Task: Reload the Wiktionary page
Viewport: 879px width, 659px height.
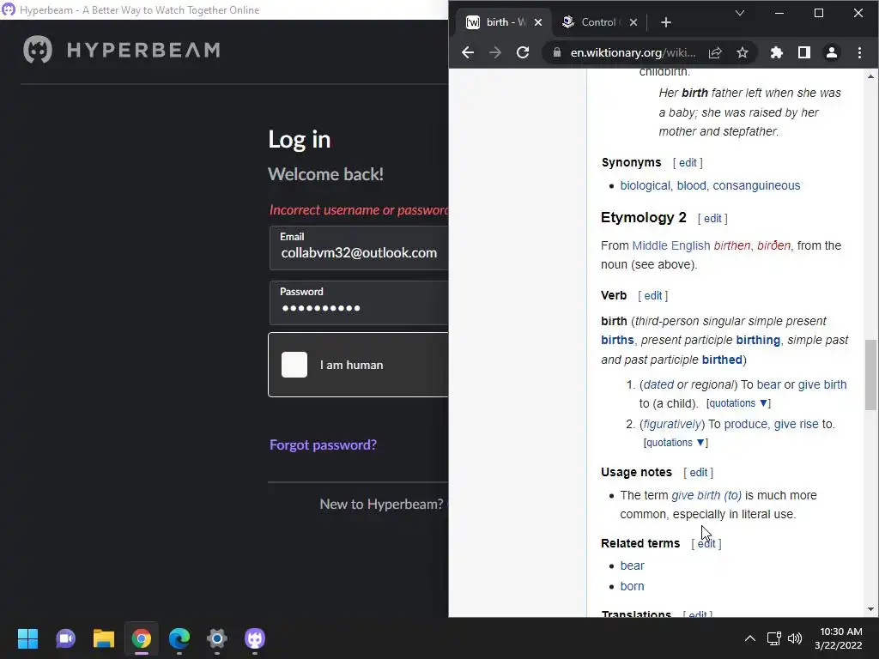Action: tap(523, 52)
